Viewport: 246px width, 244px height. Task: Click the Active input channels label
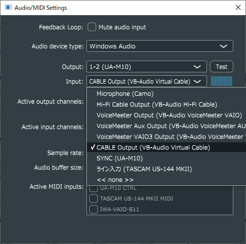pyautogui.click(x=53, y=127)
